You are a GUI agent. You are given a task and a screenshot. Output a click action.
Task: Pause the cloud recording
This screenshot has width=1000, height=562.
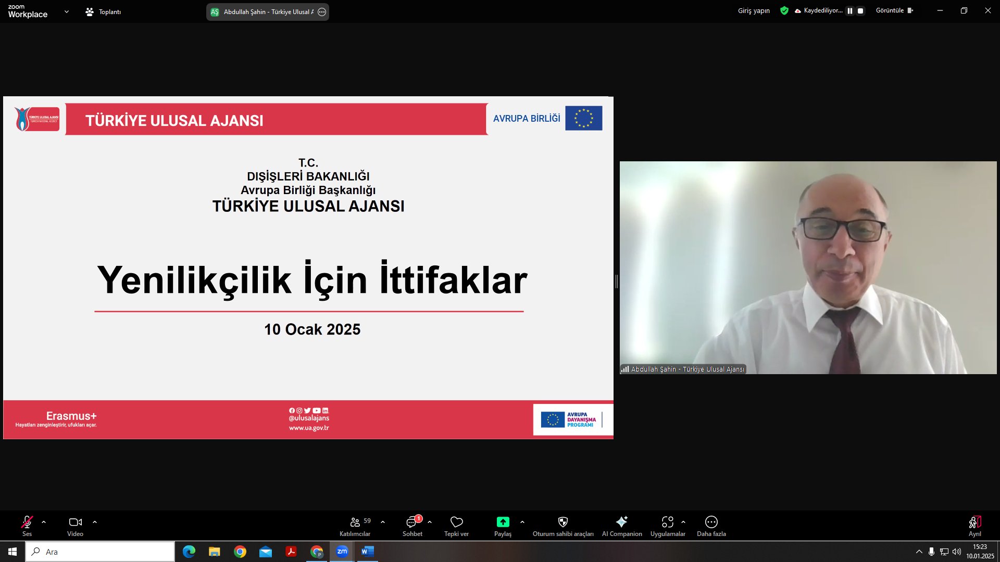pyautogui.click(x=850, y=11)
